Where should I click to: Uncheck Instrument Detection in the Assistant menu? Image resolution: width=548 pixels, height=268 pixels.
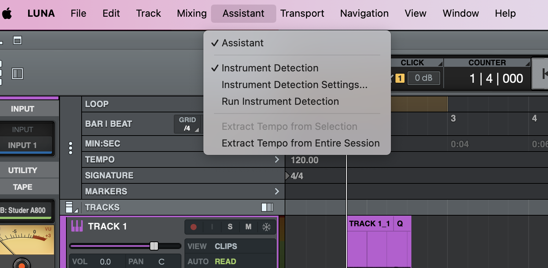[270, 68]
